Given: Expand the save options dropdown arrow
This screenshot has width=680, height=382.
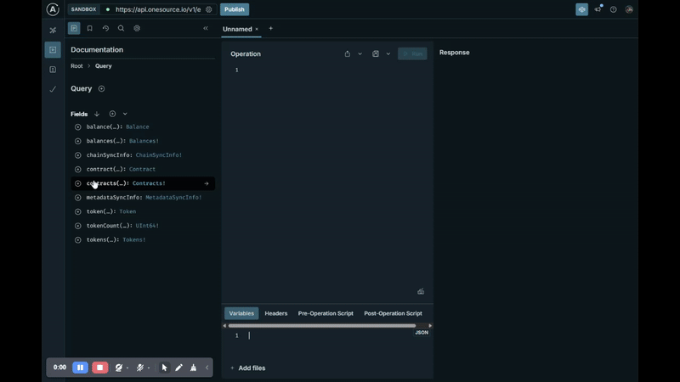Looking at the screenshot, I should [x=388, y=53].
